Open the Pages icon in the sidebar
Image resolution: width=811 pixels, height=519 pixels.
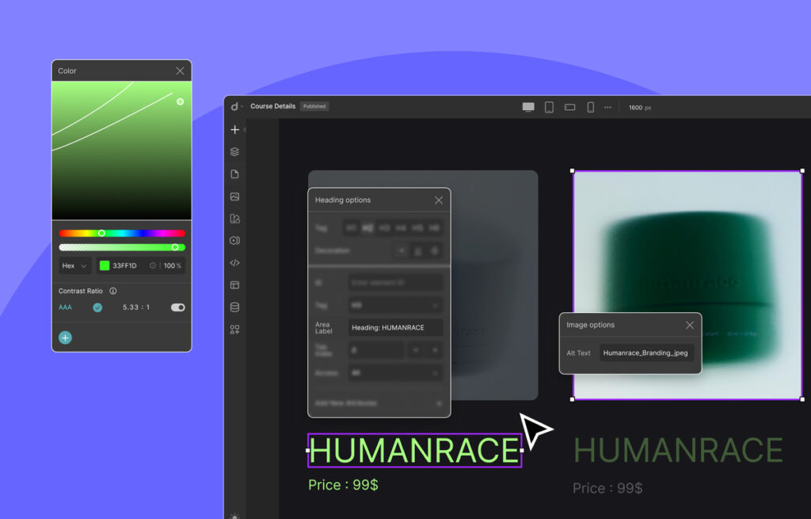click(234, 174)
